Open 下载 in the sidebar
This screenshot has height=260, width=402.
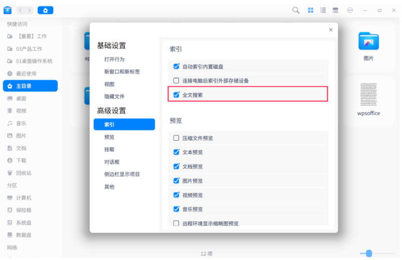tap(30, 160)
